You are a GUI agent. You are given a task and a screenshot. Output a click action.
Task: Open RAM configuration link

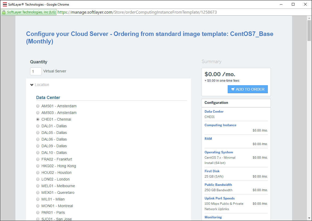pos(208,138)
